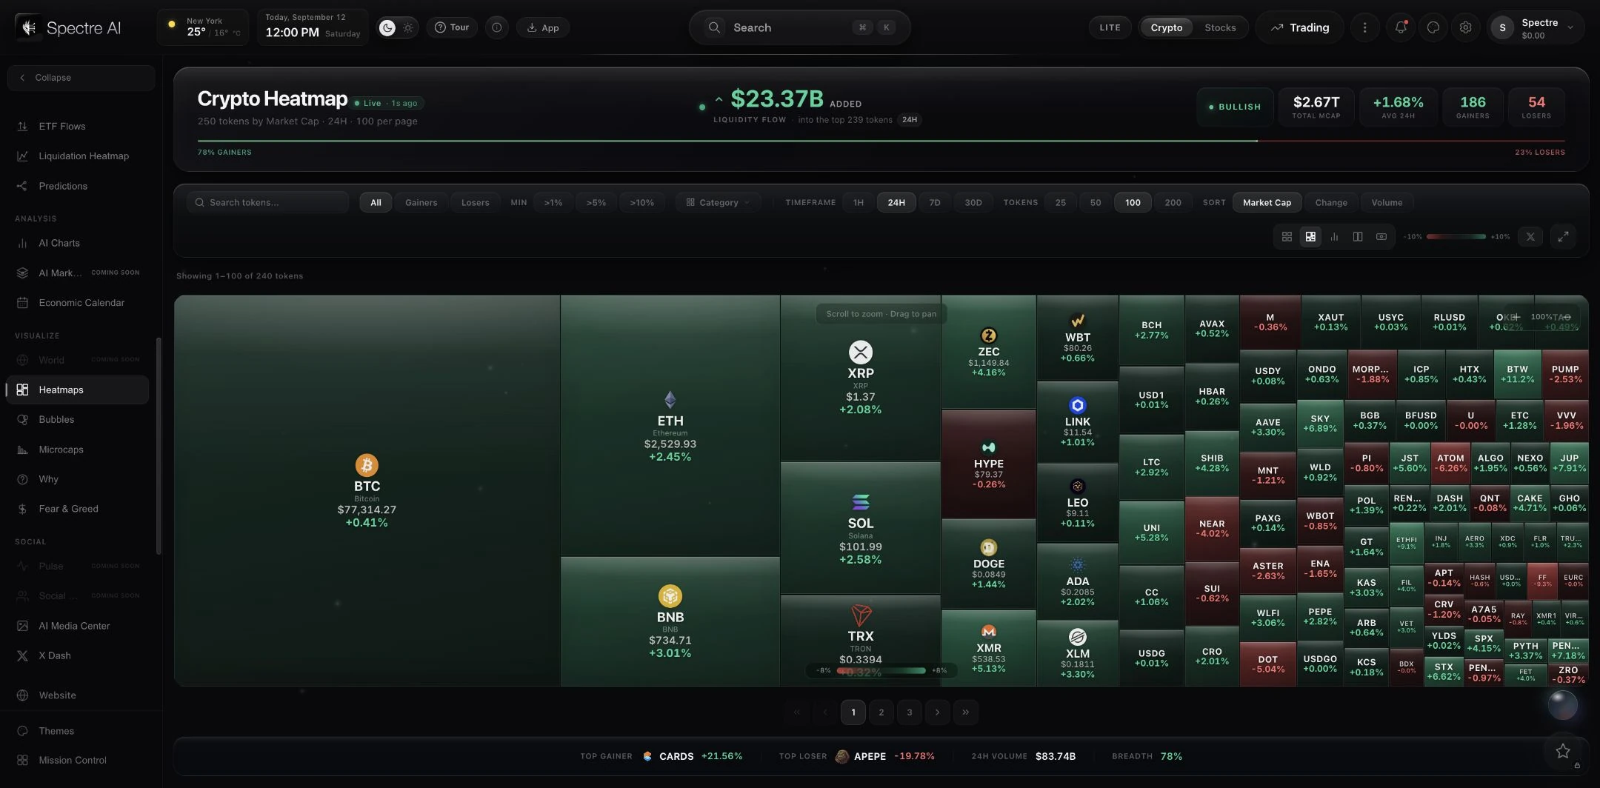The height and width of the screenshot is (788, 1600).
Task: Open Predictions in sidebar
Action: 78,186
